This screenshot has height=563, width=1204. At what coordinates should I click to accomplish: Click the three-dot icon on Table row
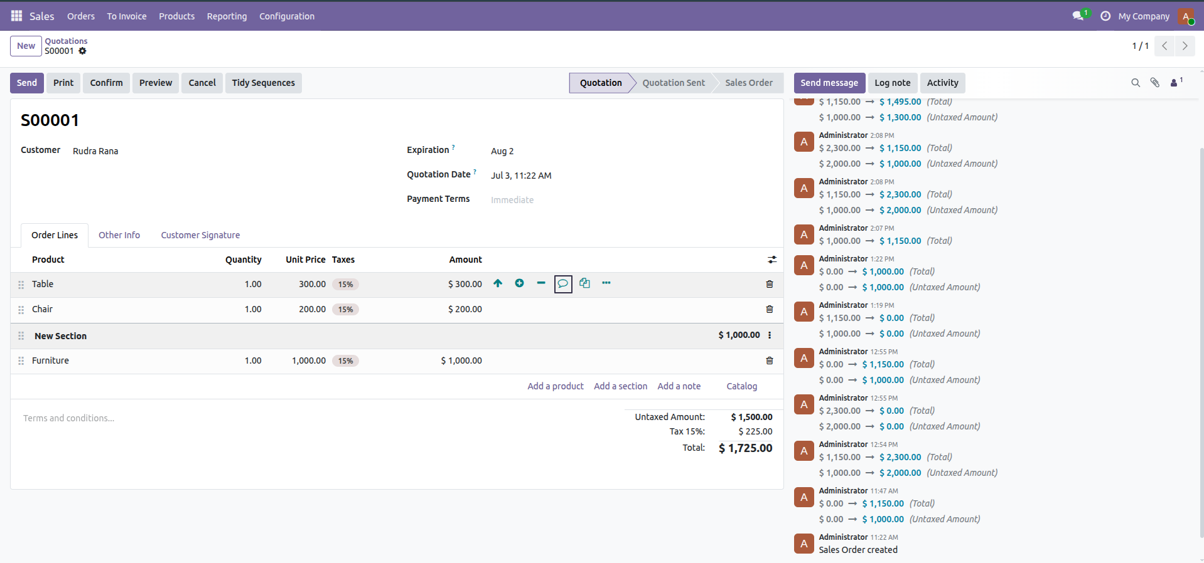(606, 283)
